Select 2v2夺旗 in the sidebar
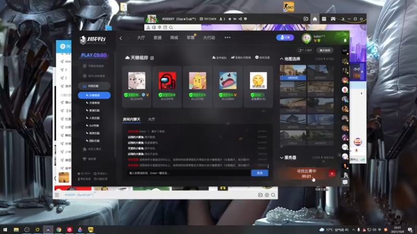 (x=93, y=125)
